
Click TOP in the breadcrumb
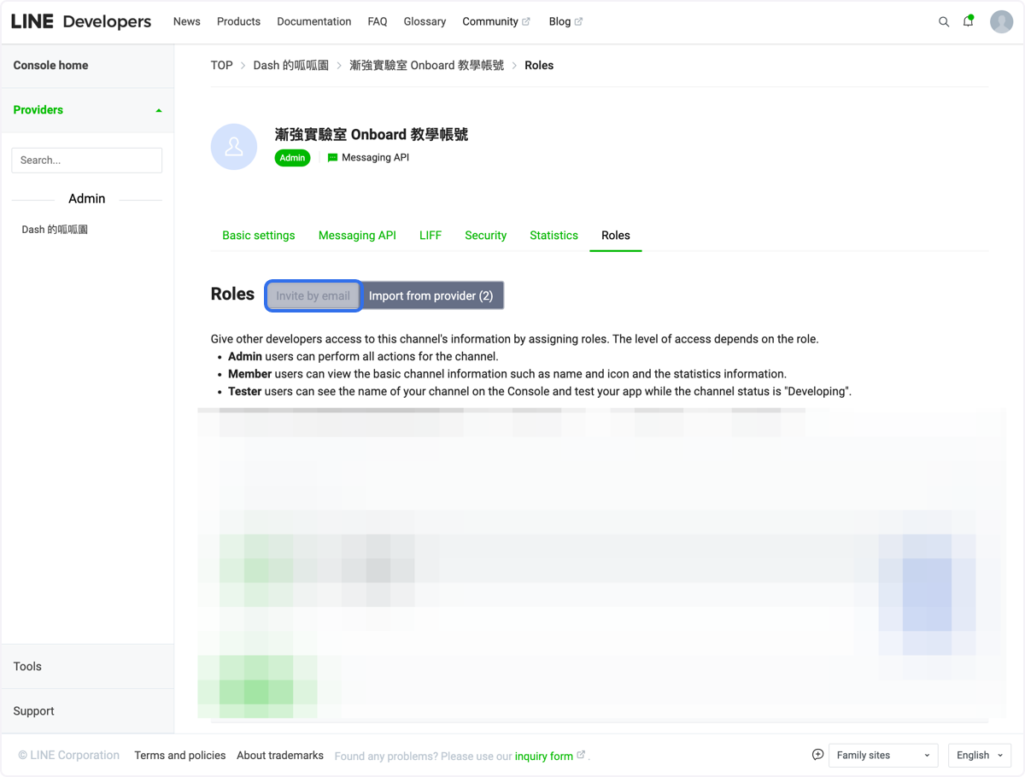pyautogui.click(x=222, y=66)
